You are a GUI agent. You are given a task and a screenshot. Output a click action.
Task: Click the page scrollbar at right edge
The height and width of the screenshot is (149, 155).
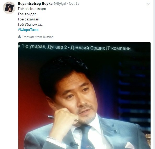pyautogui.click(x=154, y=74)
